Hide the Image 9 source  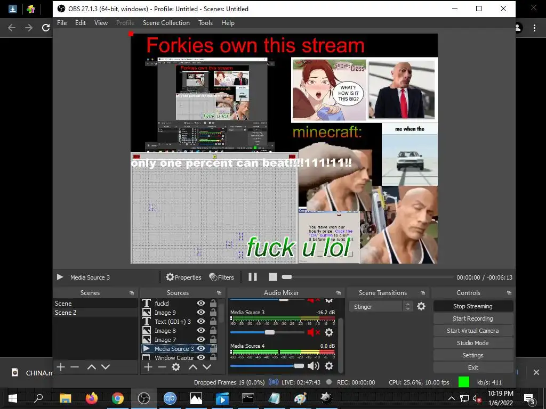tap(201, 312)
